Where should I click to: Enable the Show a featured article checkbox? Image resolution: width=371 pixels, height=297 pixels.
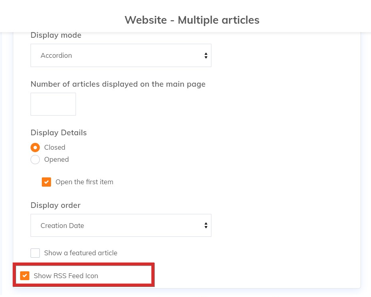[x=35, y=253]
